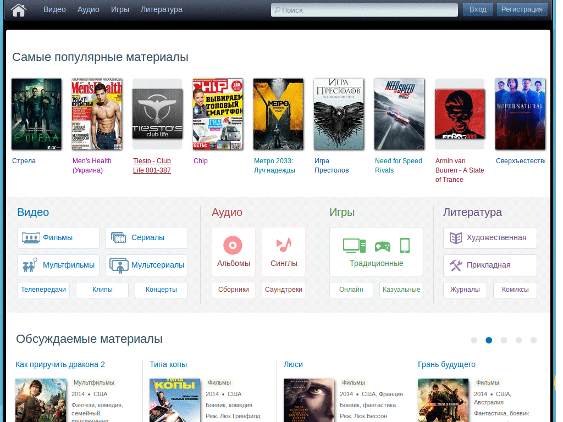This screenshot has width=563, height=422.
Task: Go to the home page via house icon
Action: (19, 10)
